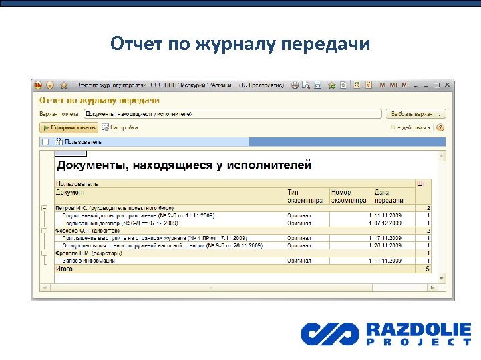Click the vertical scrollbar down arrow
This screenshot has height=360, width=481.
pyautogui.click(x=442, y=279)
